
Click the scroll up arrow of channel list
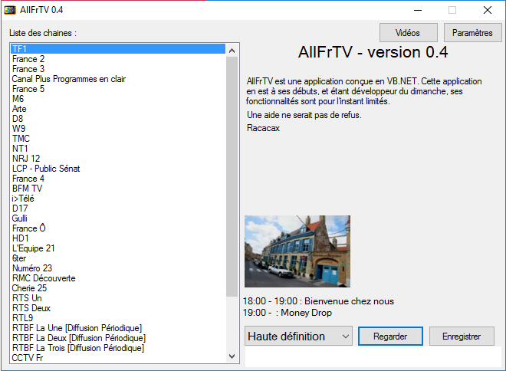232,51
